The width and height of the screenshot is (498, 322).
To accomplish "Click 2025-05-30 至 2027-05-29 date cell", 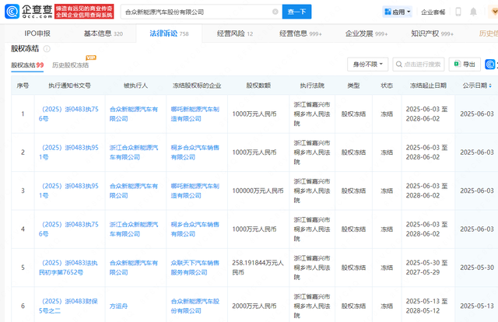I will 426,268.
